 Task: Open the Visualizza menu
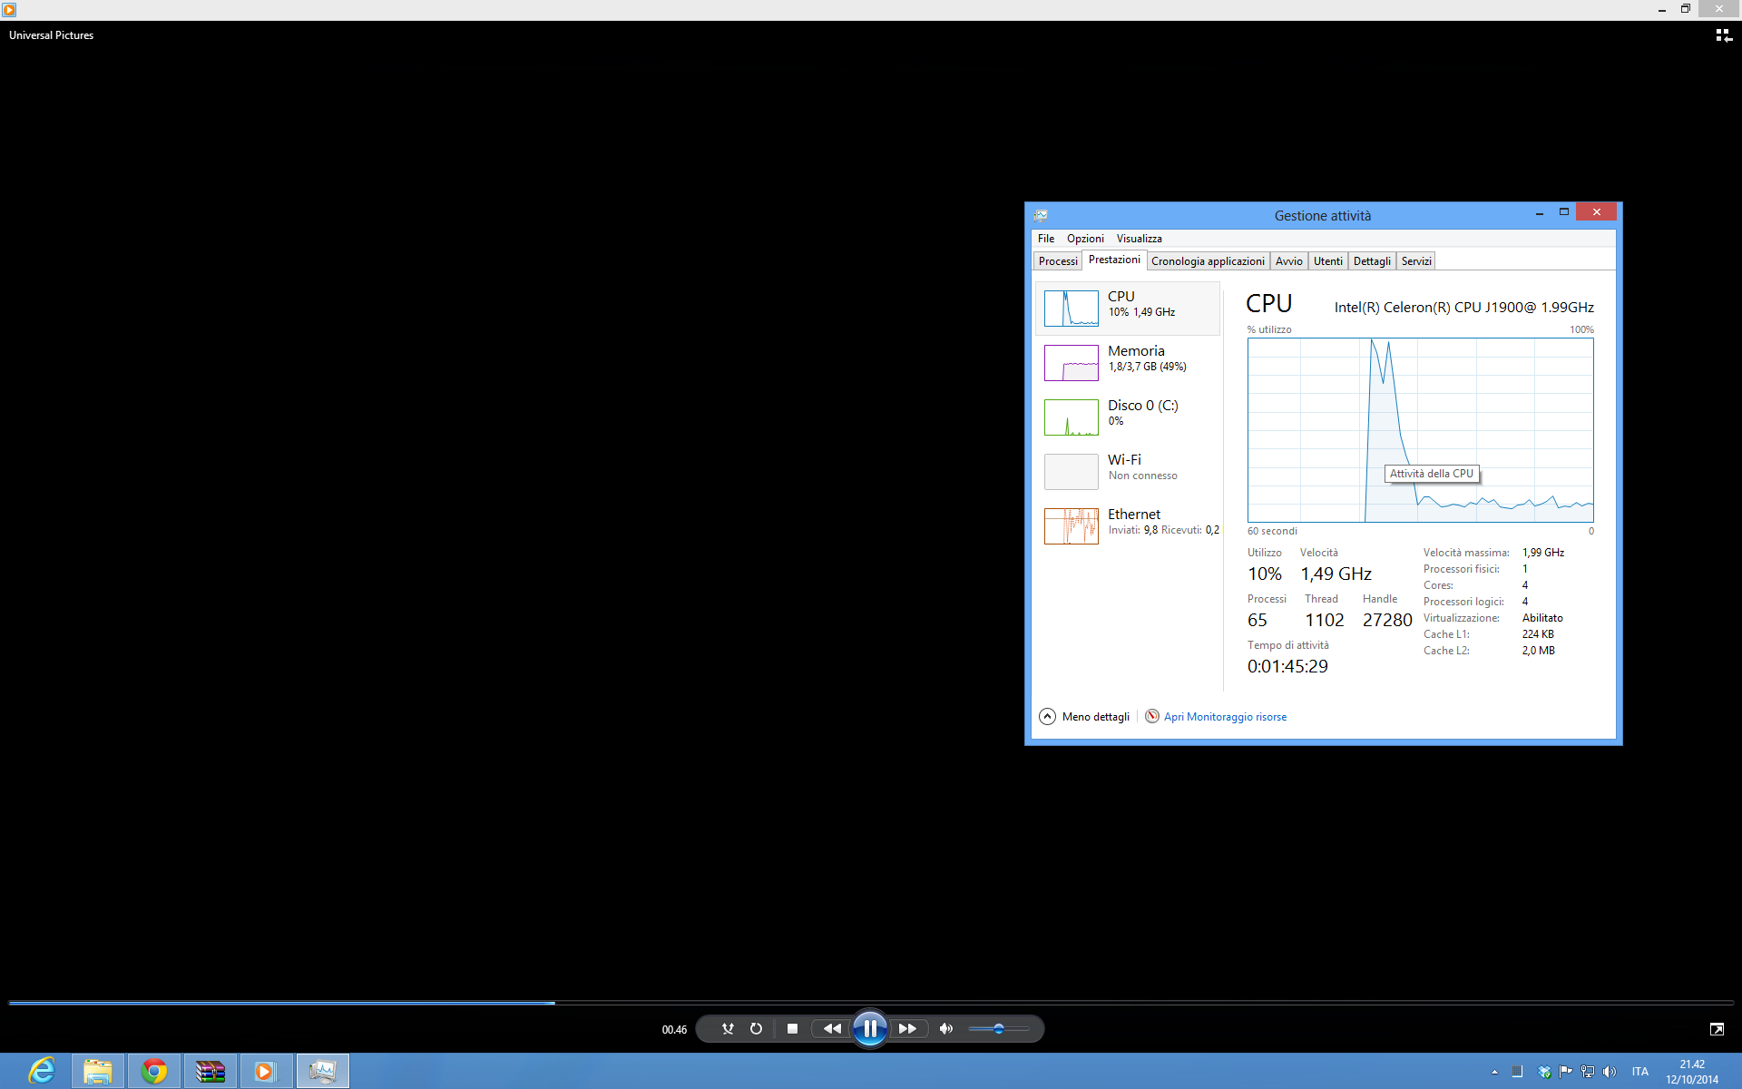pyautogui.click(x=1139, y=239)
